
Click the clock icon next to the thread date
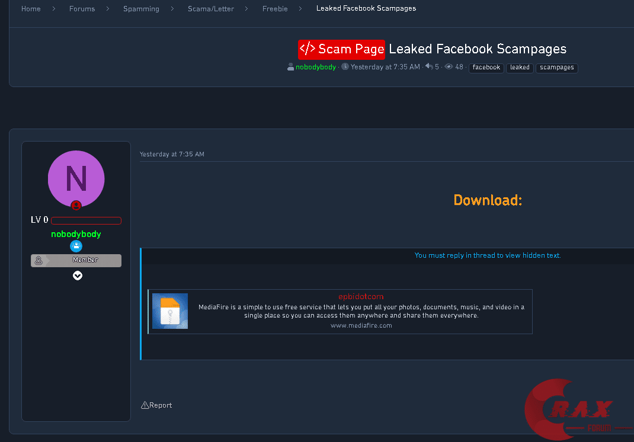pos(345,66)
